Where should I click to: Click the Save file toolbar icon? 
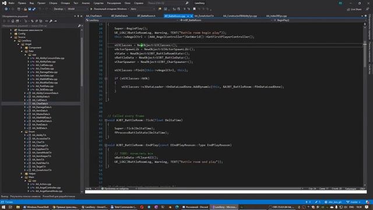coord(30,9)
